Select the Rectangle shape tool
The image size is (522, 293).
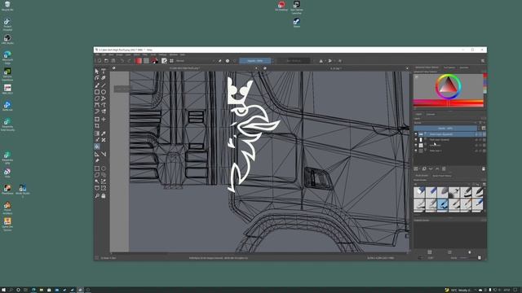tap(97, 92)
